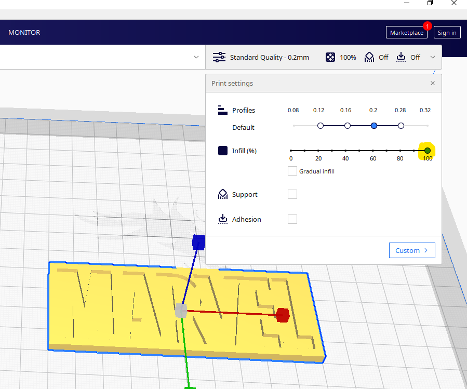The image size is (467, 389).
Task: Set infill slider to the 40 tick
Action: tap(345, 151)
